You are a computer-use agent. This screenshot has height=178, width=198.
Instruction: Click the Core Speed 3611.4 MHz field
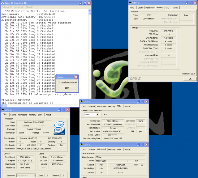(x=25, y=157)
